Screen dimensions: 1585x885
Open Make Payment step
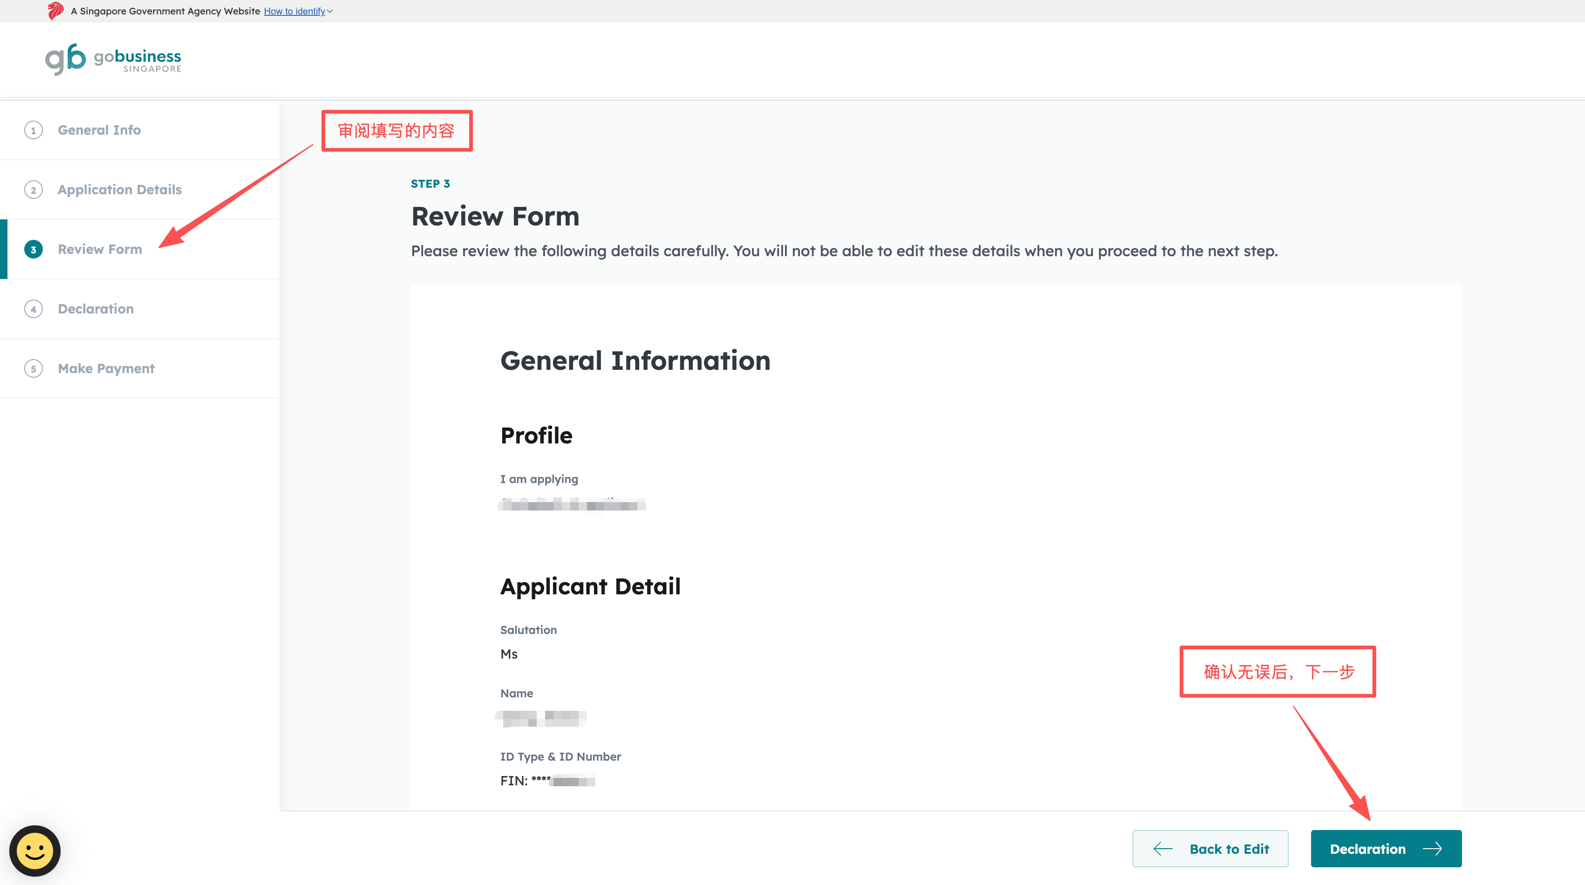tap(106, 369)
